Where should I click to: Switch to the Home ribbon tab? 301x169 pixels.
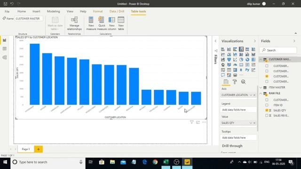22,11
